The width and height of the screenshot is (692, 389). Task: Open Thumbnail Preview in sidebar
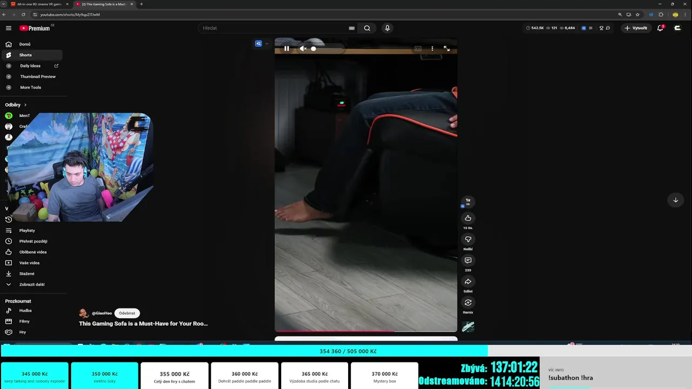click(x=32, y=77)
